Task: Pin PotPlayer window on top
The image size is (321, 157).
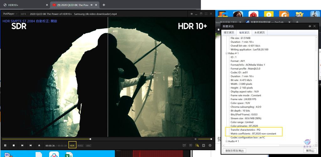Action: coord(192,14)
